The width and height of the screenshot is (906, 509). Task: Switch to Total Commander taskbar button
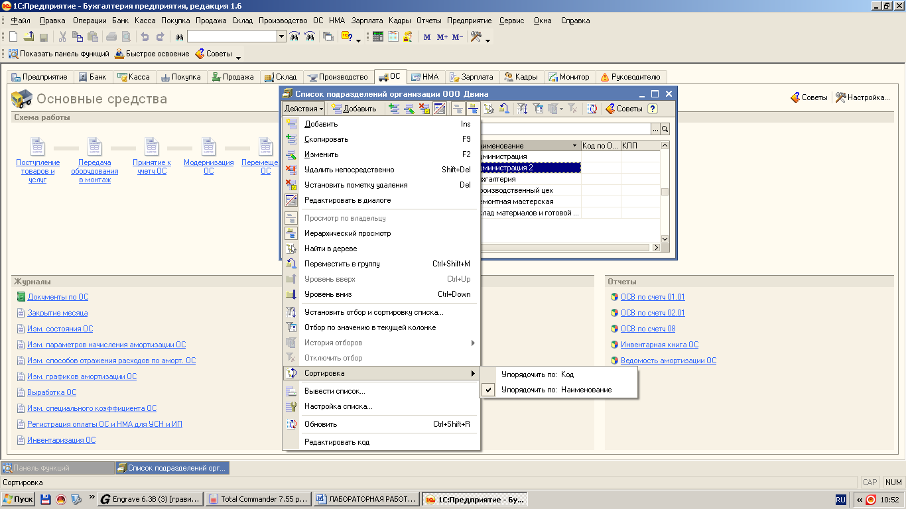coord(257,499)
